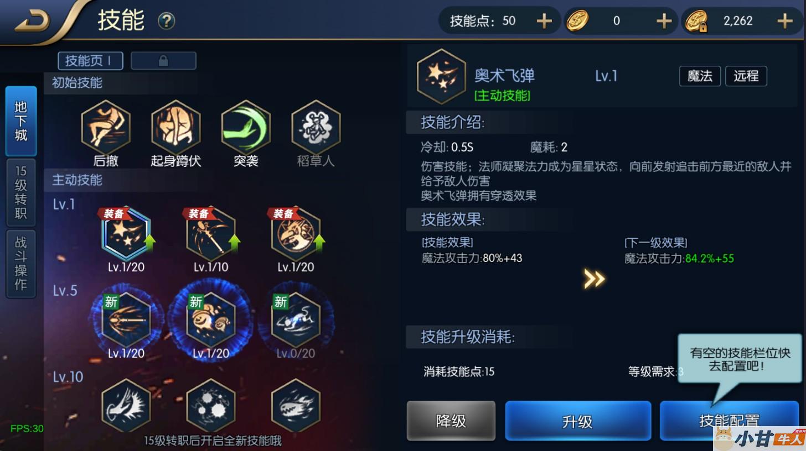This screenshot has width=806, height=451.
Task: Select the 起身蹲伏 skill icon
Action: 176,128
